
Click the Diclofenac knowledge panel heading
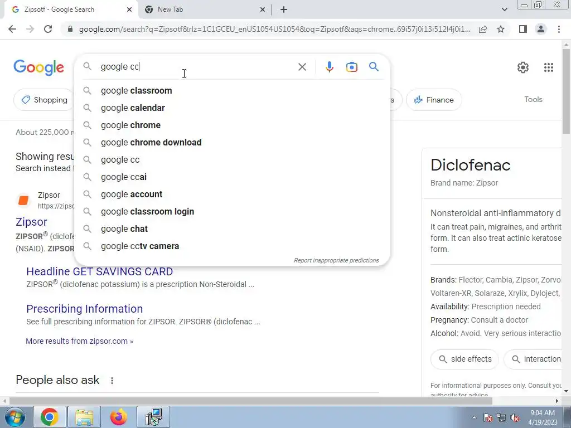pos(470,165)
